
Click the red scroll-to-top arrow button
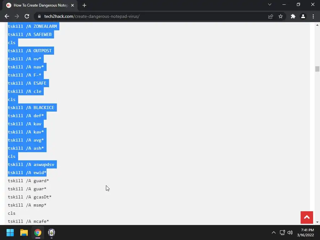tap(307, 217)
